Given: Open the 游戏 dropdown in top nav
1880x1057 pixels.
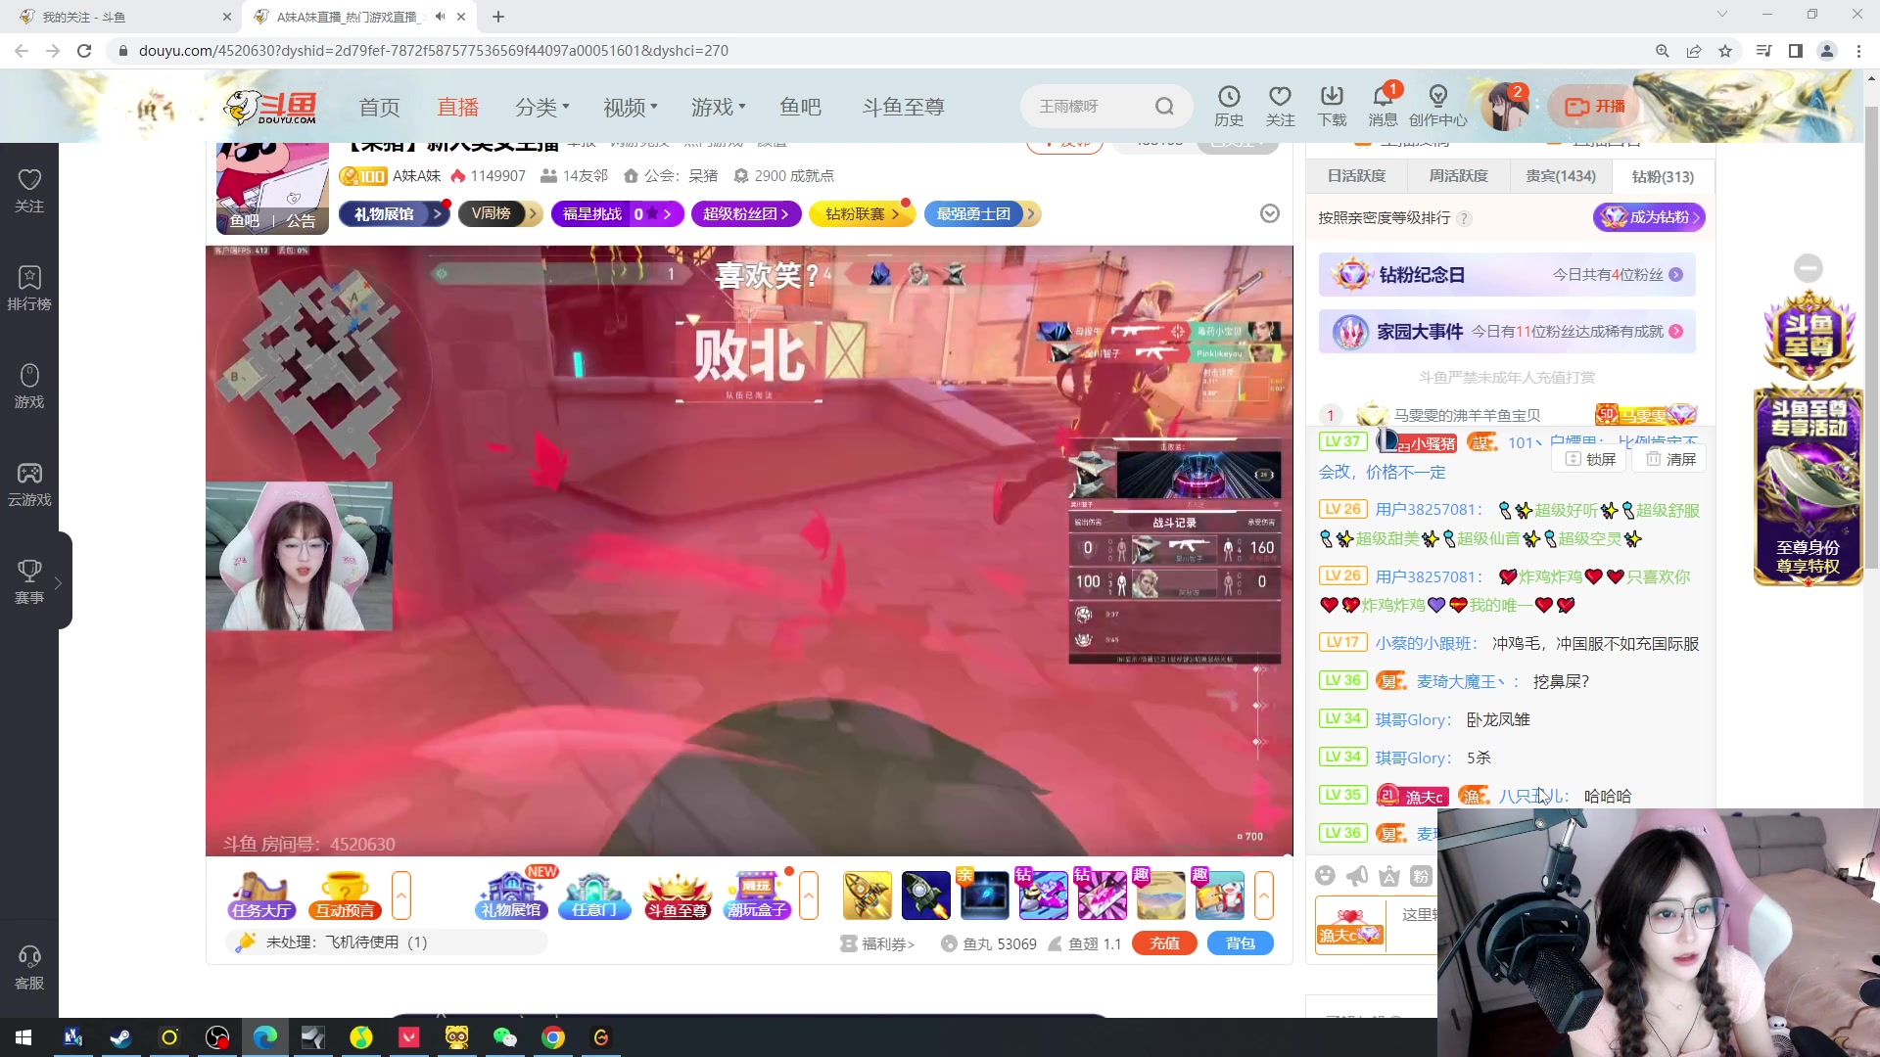Looking at the screenshot, I should (x=718, y=107).
